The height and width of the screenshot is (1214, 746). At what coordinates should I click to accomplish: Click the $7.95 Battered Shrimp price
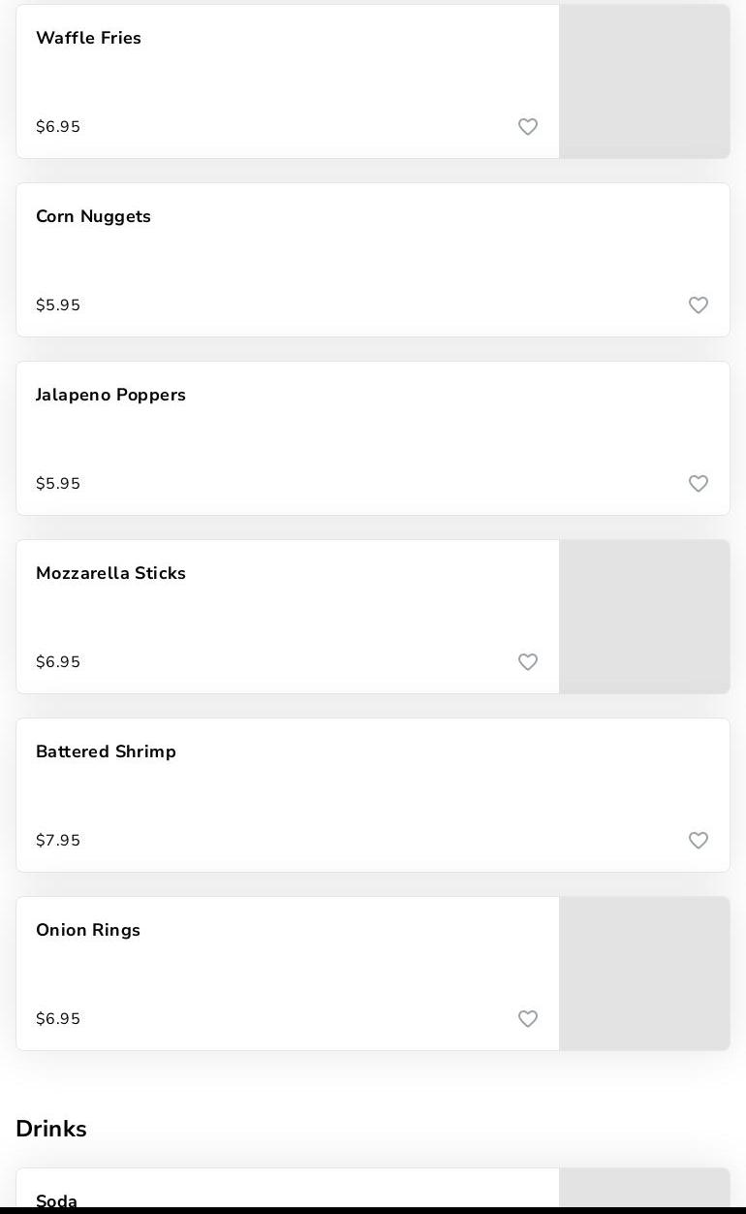(58, 841)
